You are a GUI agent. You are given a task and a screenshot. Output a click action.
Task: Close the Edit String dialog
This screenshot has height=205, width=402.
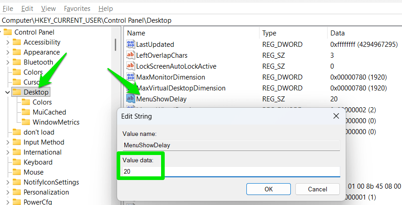pos(336,116)
